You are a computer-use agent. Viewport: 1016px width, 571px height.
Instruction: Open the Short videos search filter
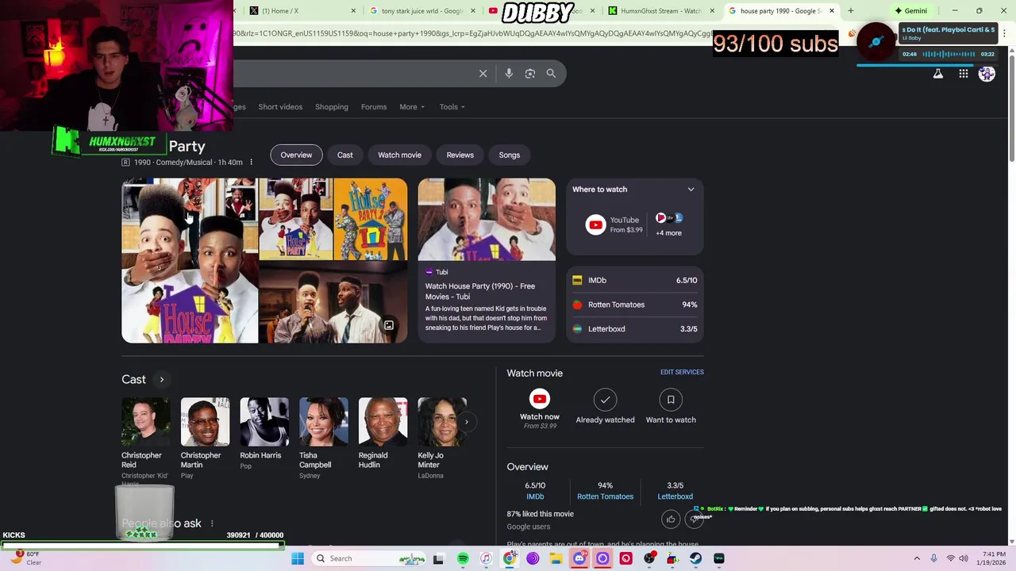pos(280,107)
